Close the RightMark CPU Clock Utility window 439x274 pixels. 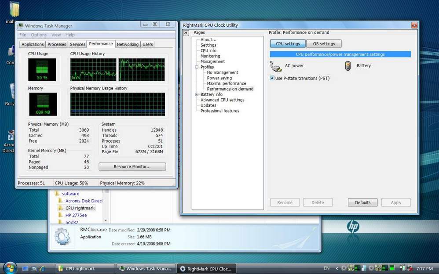click(x=414, y=25)
